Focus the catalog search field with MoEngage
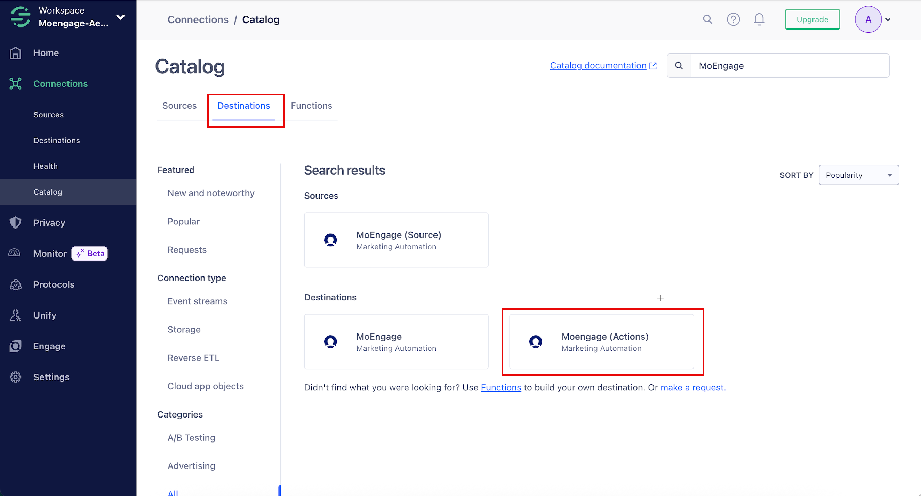 coord(790,66)
